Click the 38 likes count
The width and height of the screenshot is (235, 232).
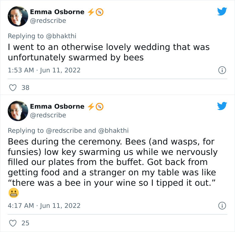25,88
